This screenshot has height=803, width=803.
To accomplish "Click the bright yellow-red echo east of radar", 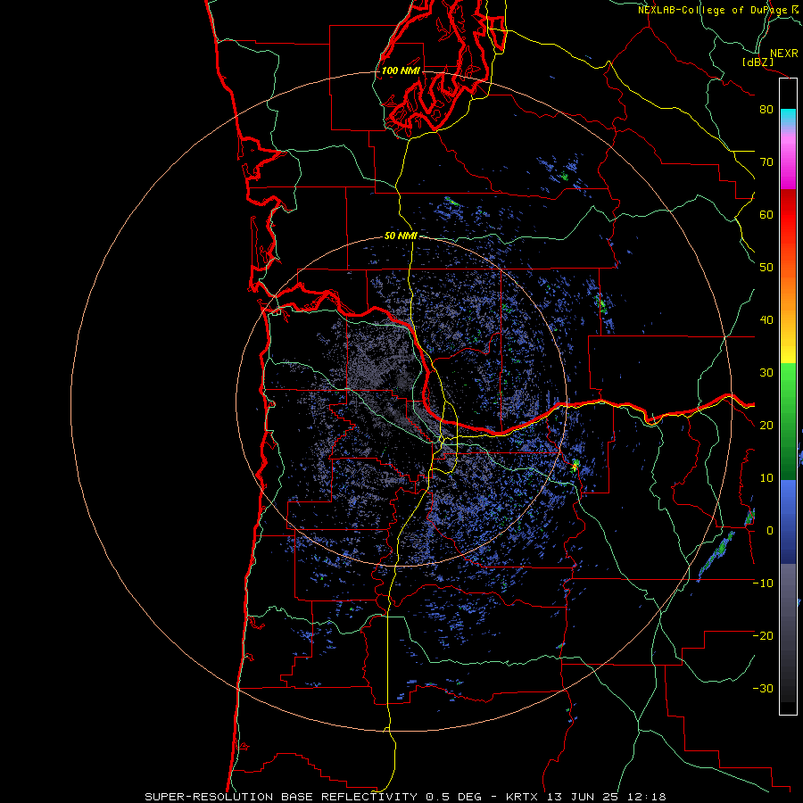I will (575, 465).
